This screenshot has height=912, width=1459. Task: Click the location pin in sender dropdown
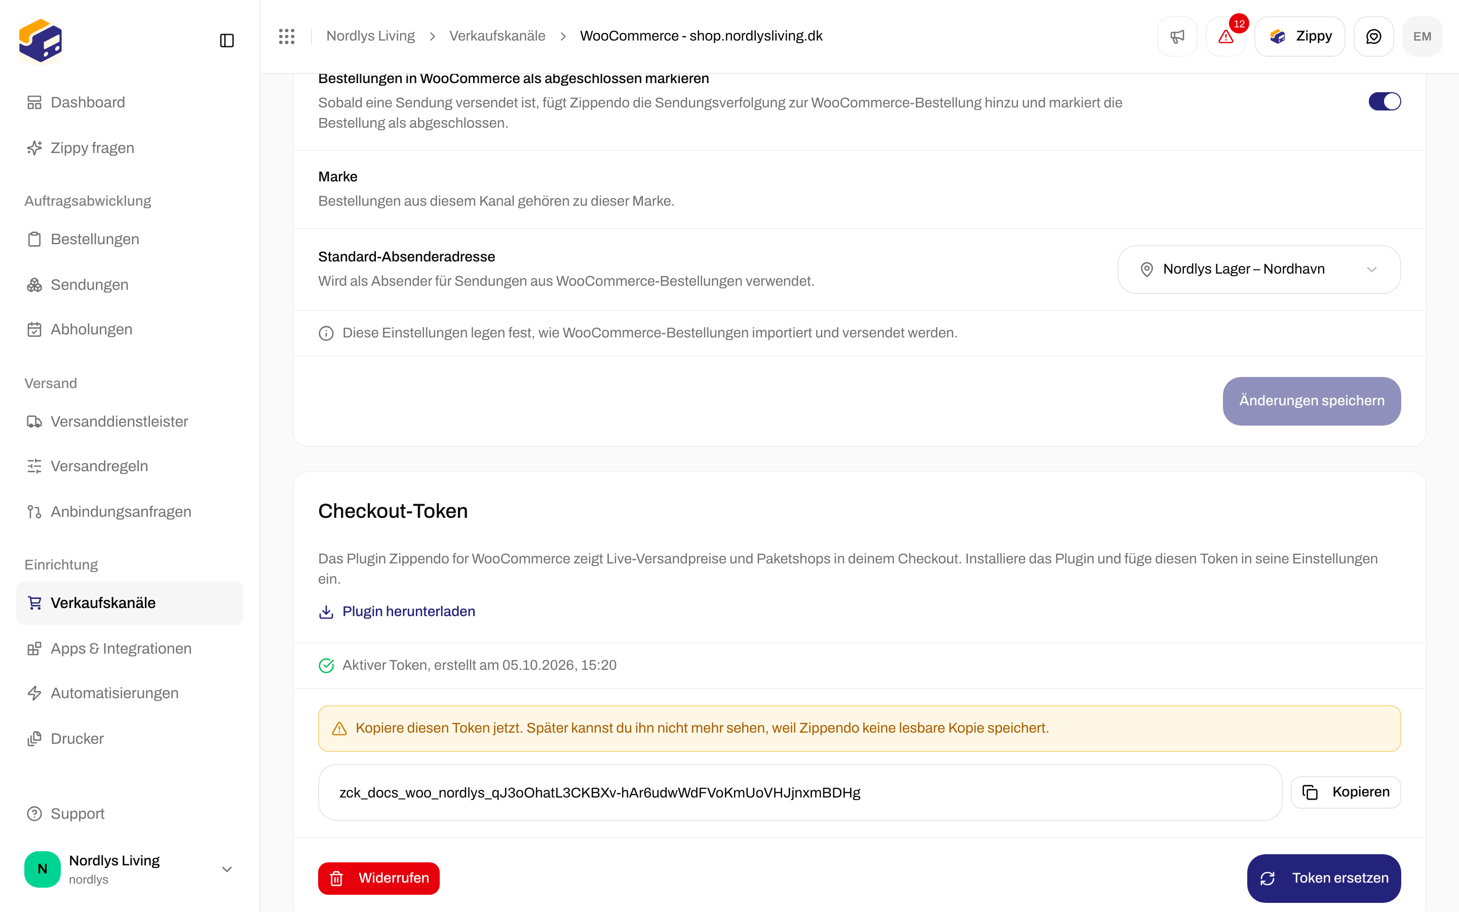1147,269
